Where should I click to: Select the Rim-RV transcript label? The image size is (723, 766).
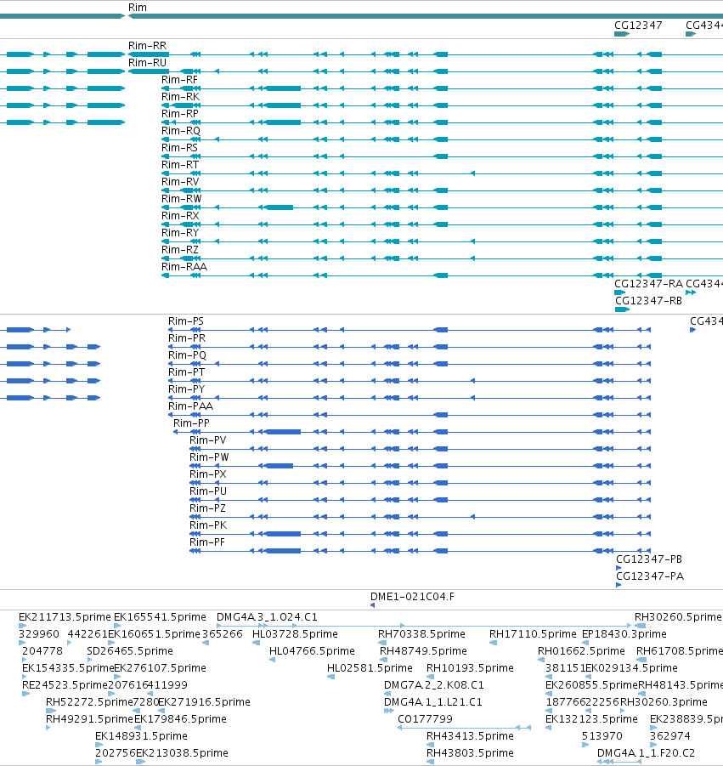181,182
